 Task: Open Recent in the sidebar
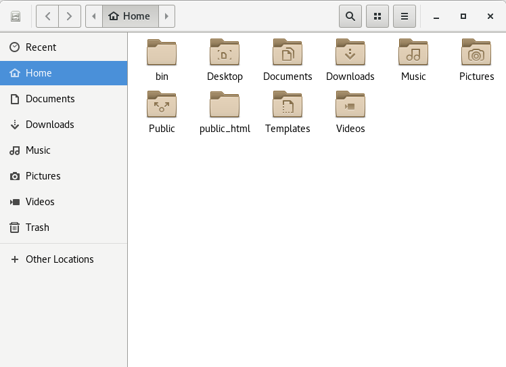(x=41, y=47)
